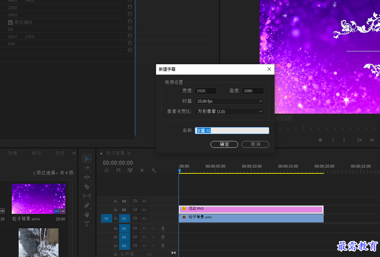
Task: Select the Hand tool
Action: click(x=87, y=215)
